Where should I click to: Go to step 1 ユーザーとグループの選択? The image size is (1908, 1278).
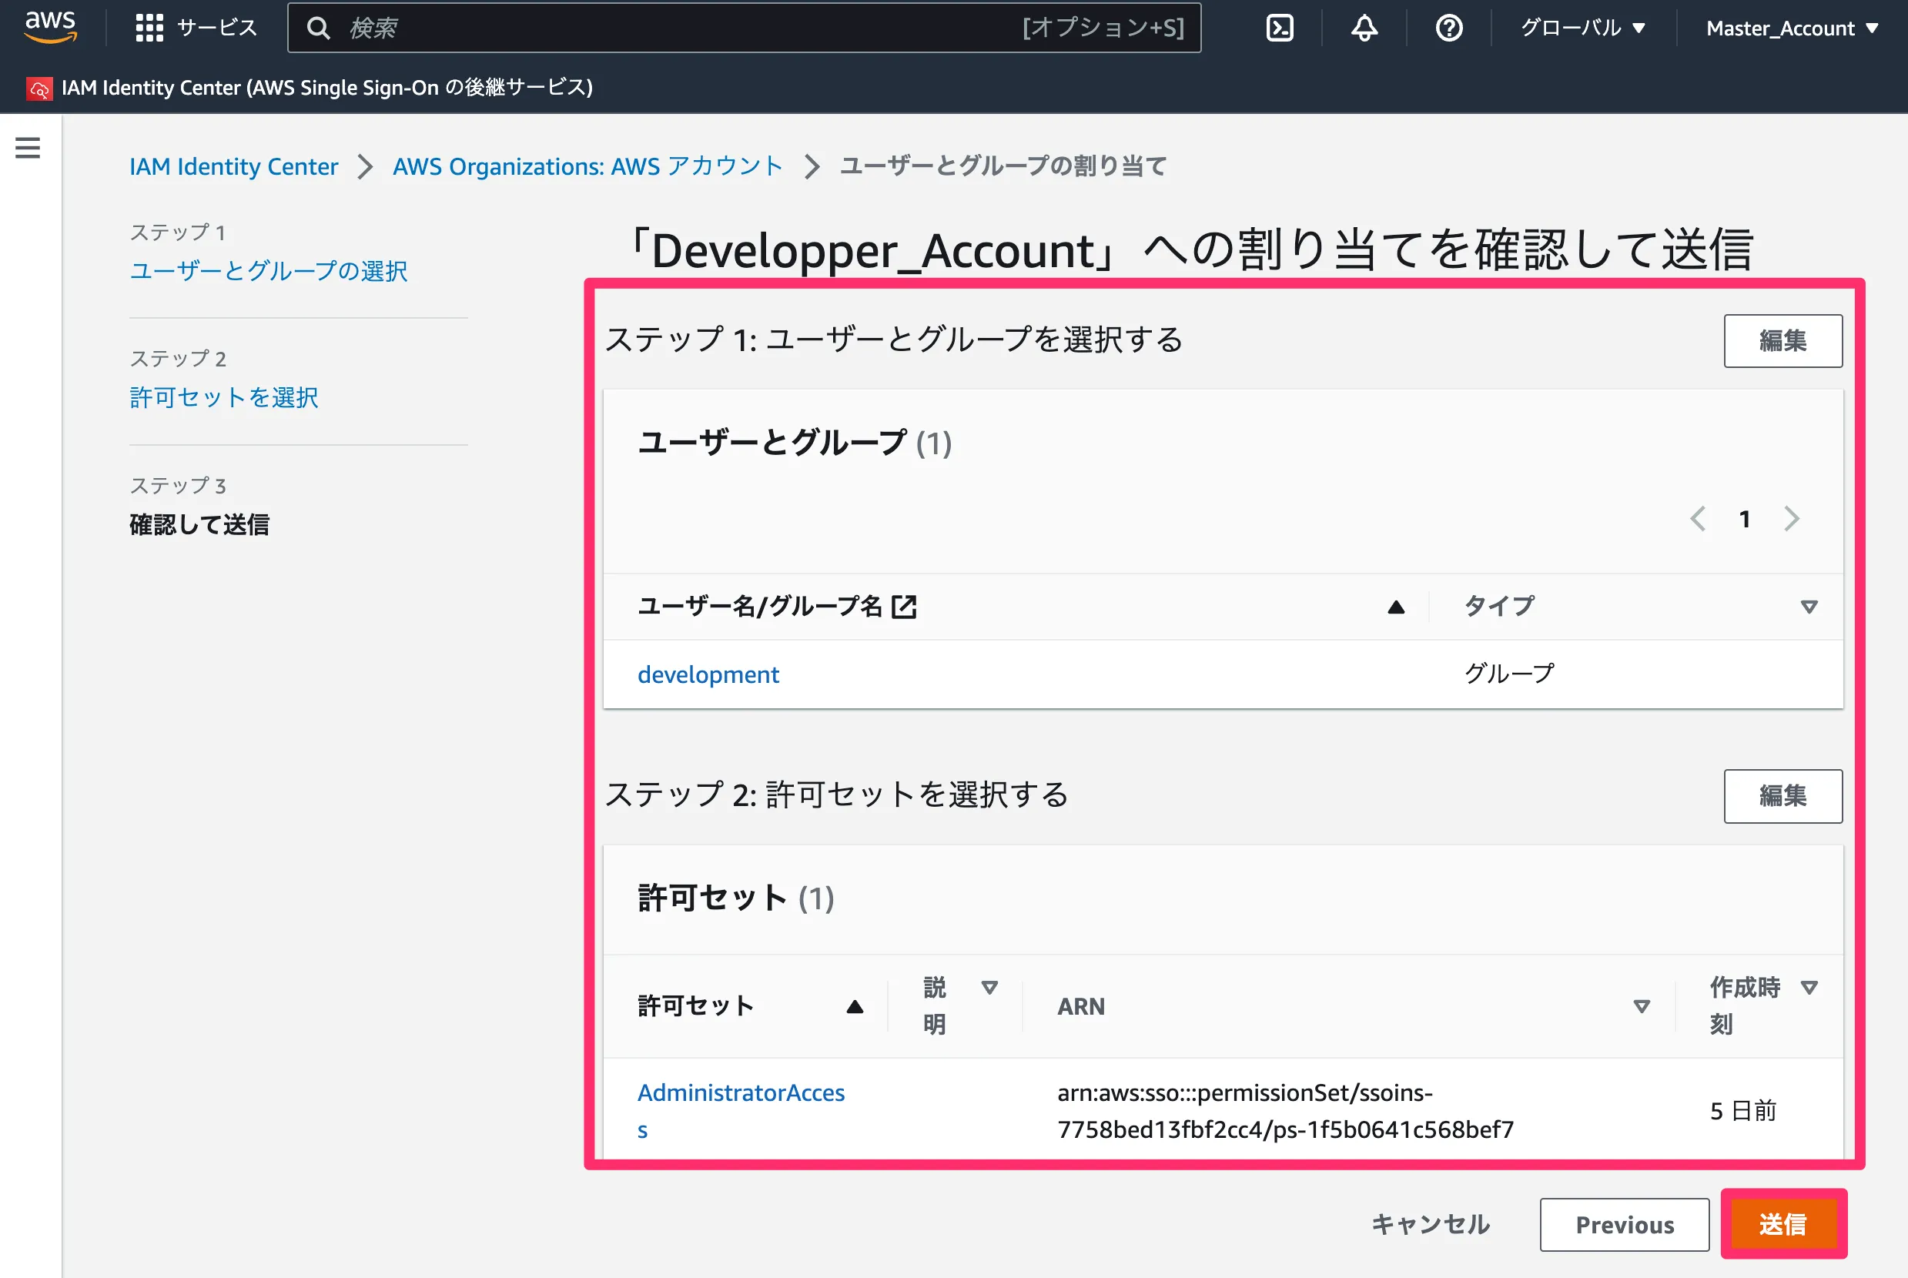click(268, 270)
